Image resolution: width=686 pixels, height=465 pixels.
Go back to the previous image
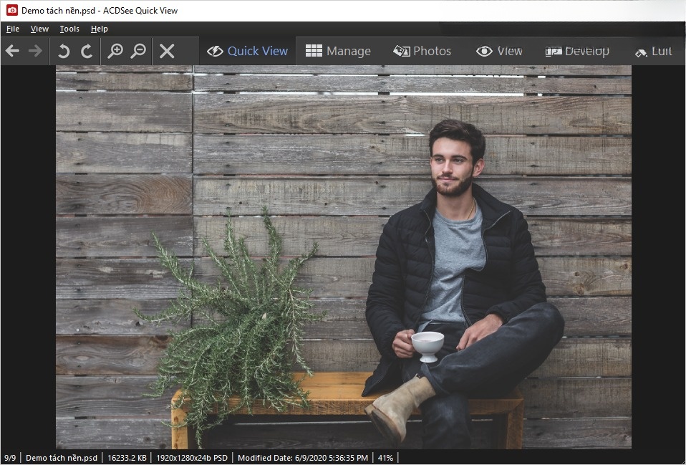tap(12, 51)
